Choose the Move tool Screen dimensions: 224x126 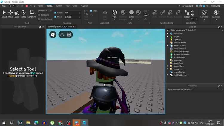[10, 13]
